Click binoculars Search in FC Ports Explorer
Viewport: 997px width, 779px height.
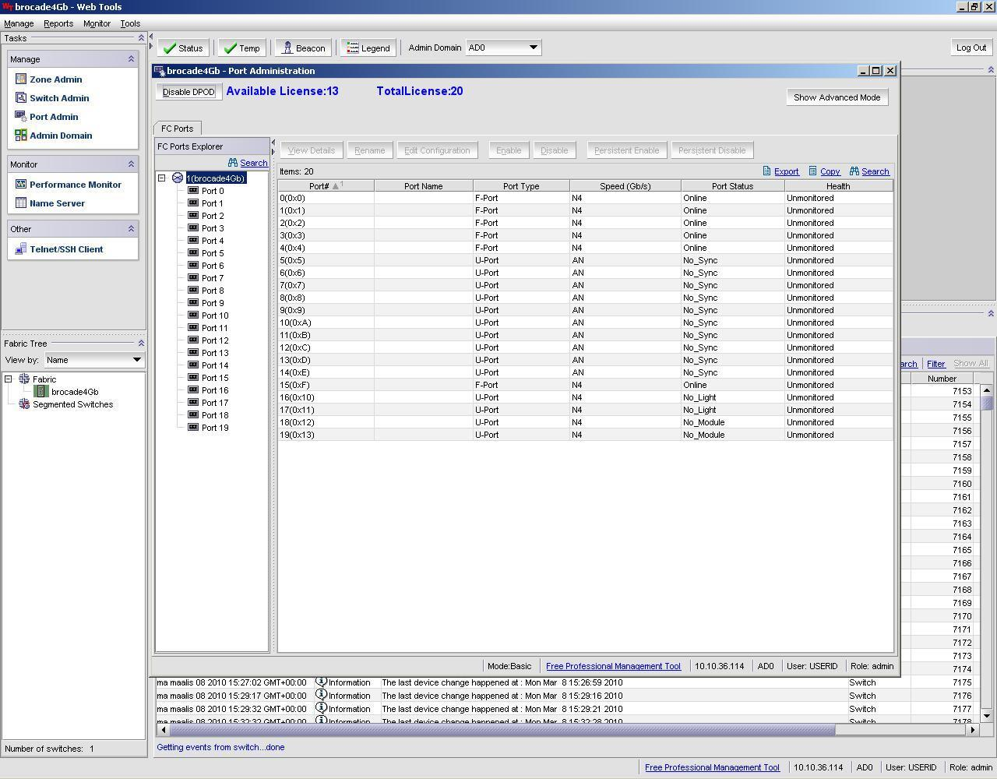click(232, 162)
